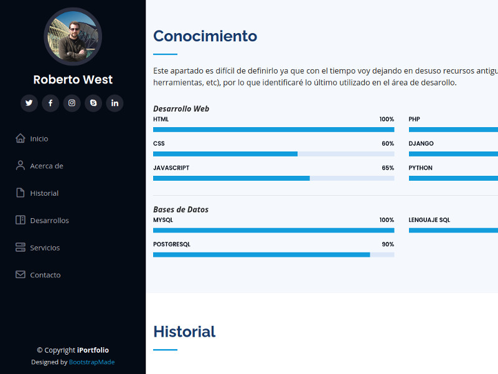The image size is (498, 374).
Task: Open the Twitter profile icon
Action: pyautogui.click(x=29, y=103)
